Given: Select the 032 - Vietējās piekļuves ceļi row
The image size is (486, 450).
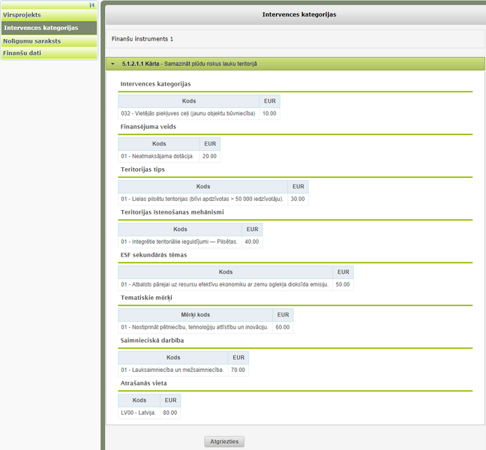Looking at the screenshot, I should pos(199,113).
